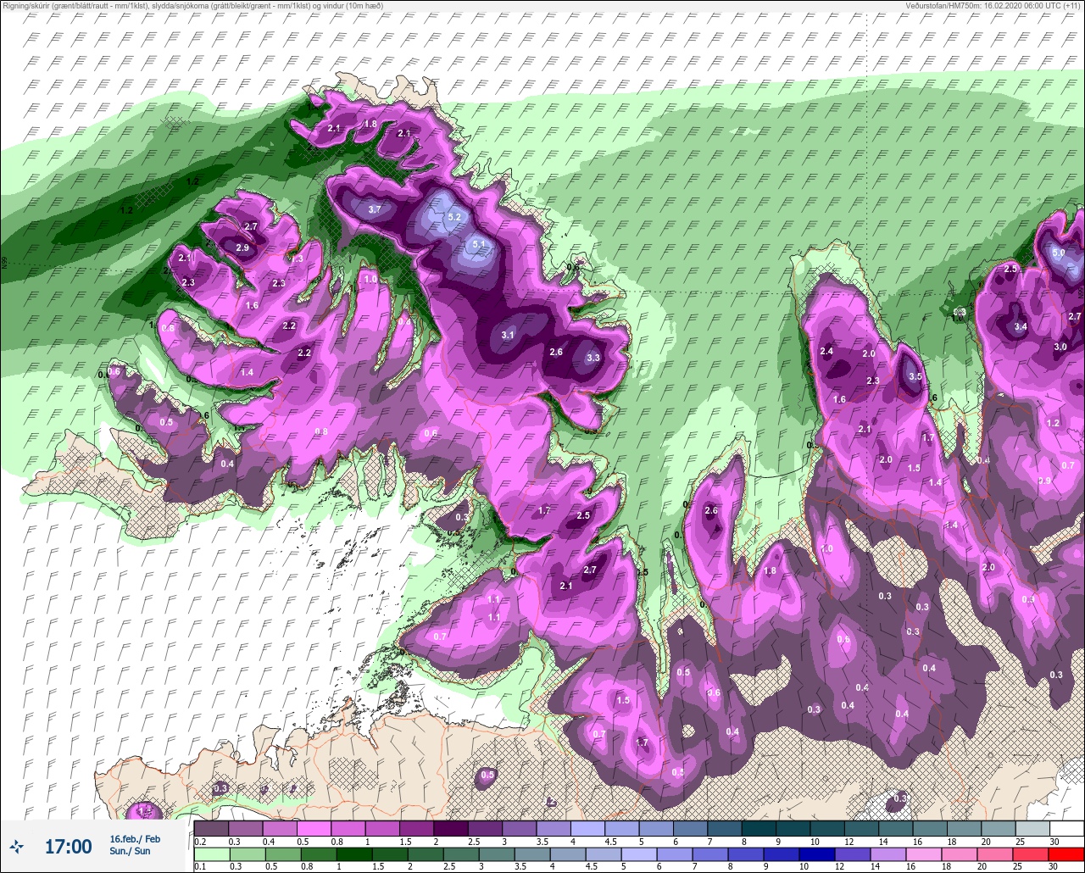Click the 3.1 precipitation value on the map

(508, 335)
